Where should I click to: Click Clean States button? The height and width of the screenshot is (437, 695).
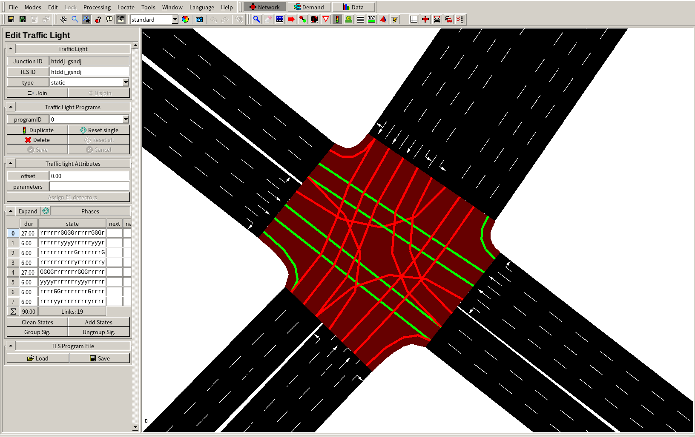37,322
